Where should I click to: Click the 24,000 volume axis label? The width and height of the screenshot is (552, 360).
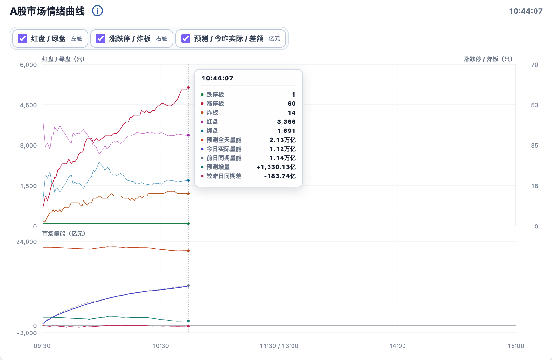(27, 242)
